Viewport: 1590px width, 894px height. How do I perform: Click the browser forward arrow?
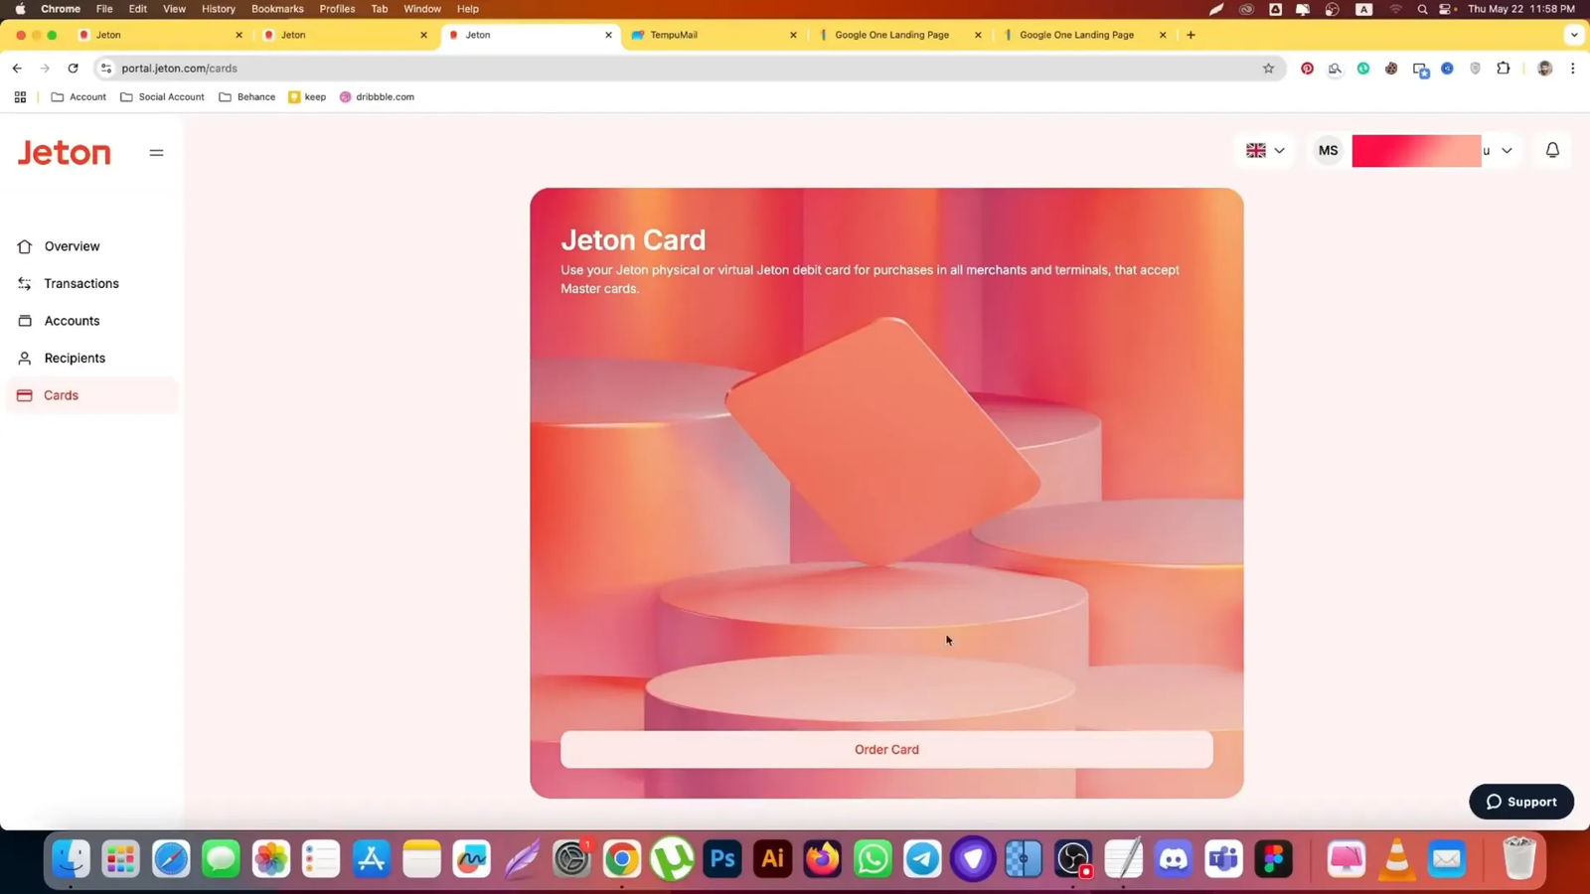[x=45, y=69]
